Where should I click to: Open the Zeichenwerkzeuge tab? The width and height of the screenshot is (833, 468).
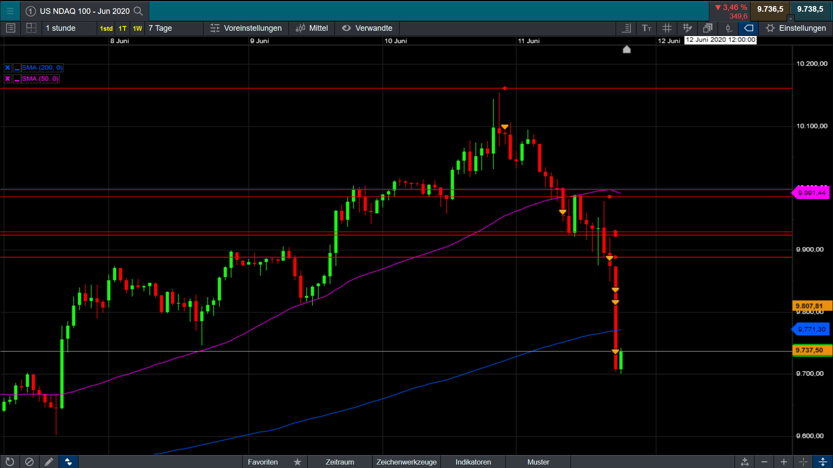406,462
